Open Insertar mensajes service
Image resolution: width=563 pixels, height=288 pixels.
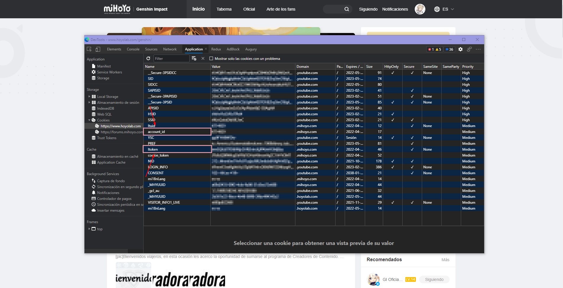coord(110,210)
